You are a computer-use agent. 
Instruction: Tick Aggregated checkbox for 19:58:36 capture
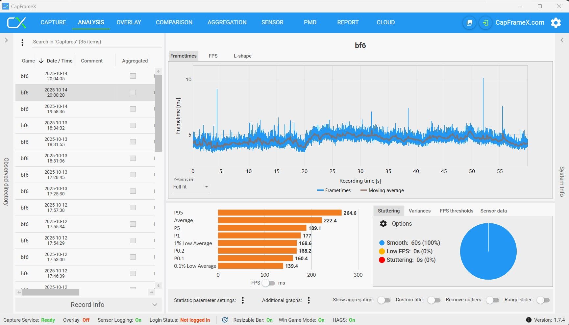click(133, 109)
